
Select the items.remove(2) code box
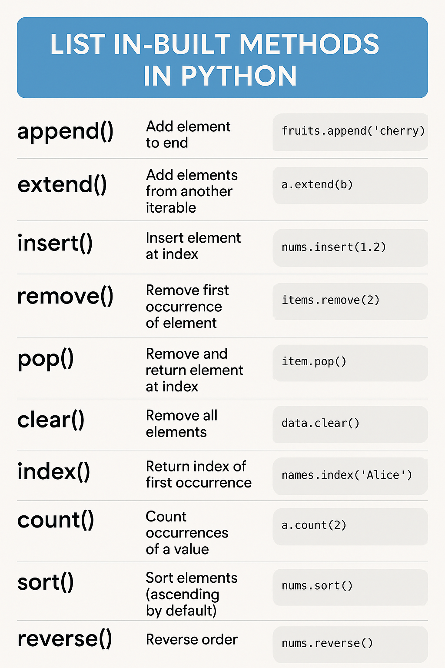pyautogui.click(x=350, y=301)
